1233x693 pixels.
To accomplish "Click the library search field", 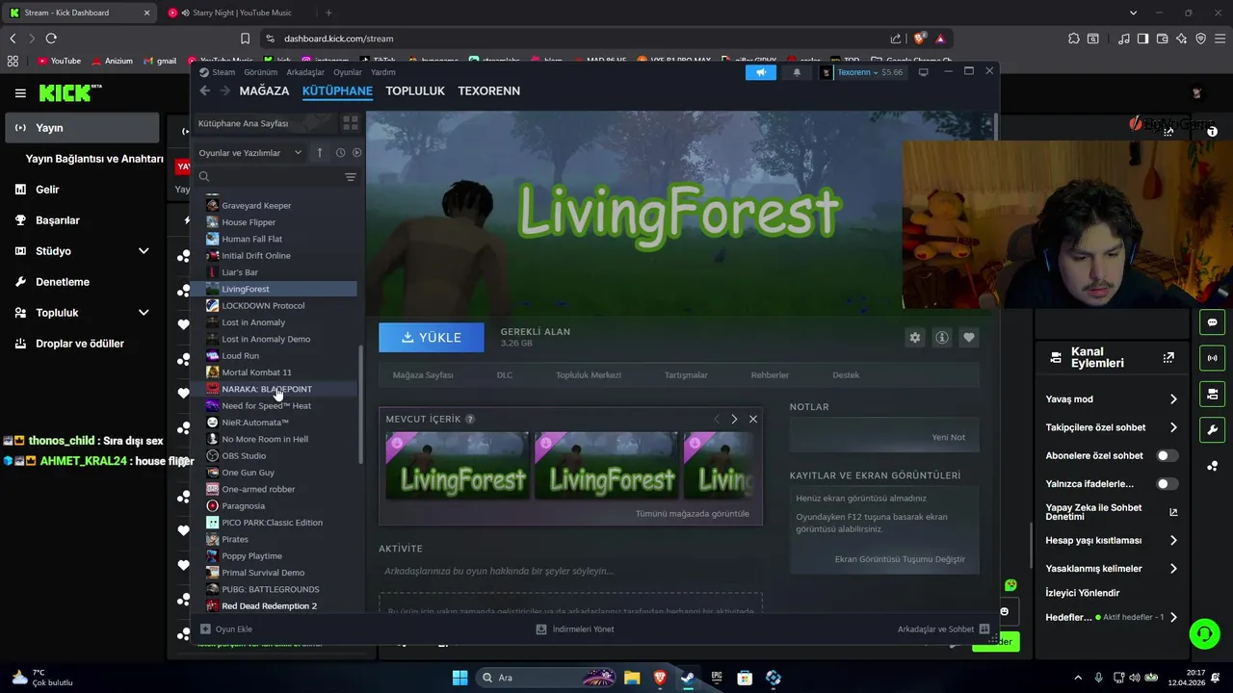I will click(269, 177).
